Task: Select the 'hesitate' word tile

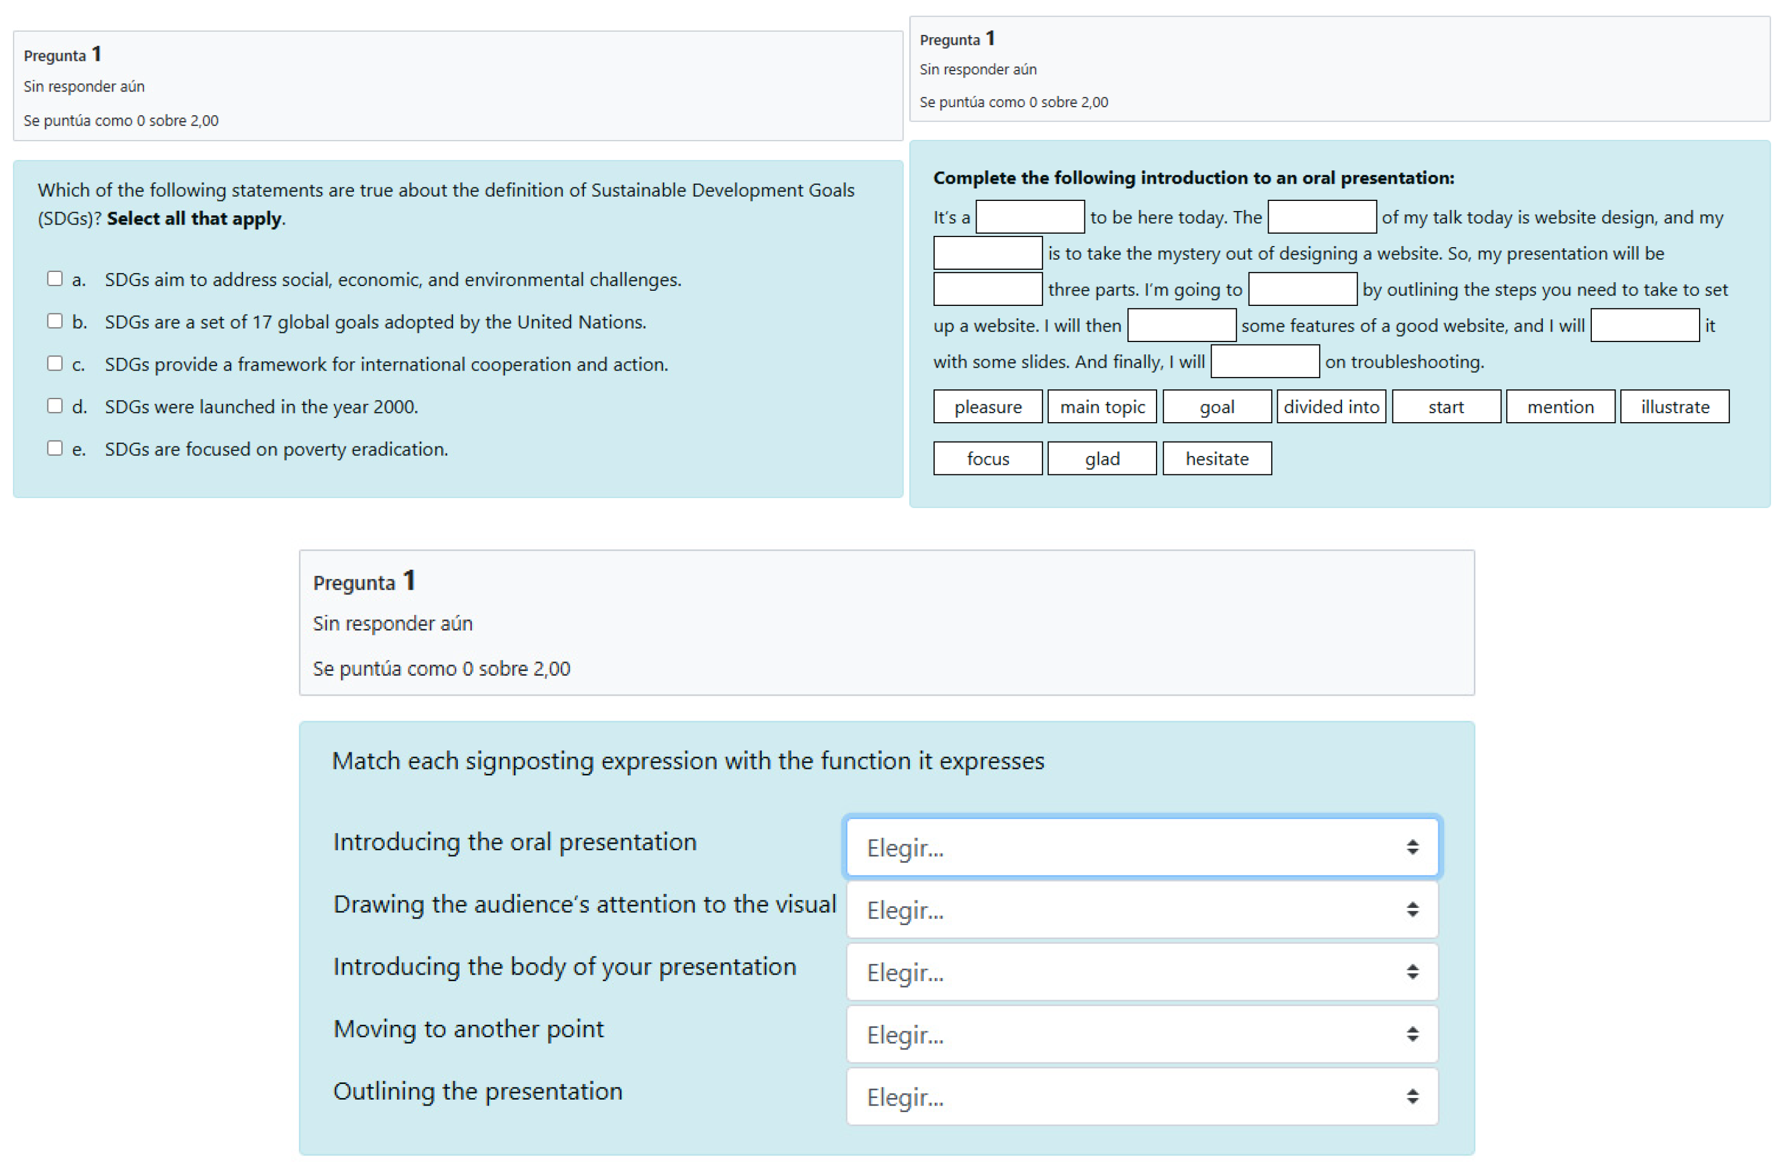Action: pos(1217,458)
